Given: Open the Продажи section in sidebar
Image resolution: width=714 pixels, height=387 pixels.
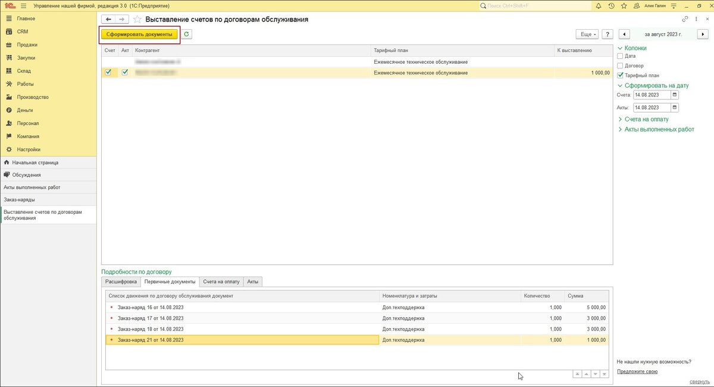Looking at the screenshot, I should click(27, 45).
